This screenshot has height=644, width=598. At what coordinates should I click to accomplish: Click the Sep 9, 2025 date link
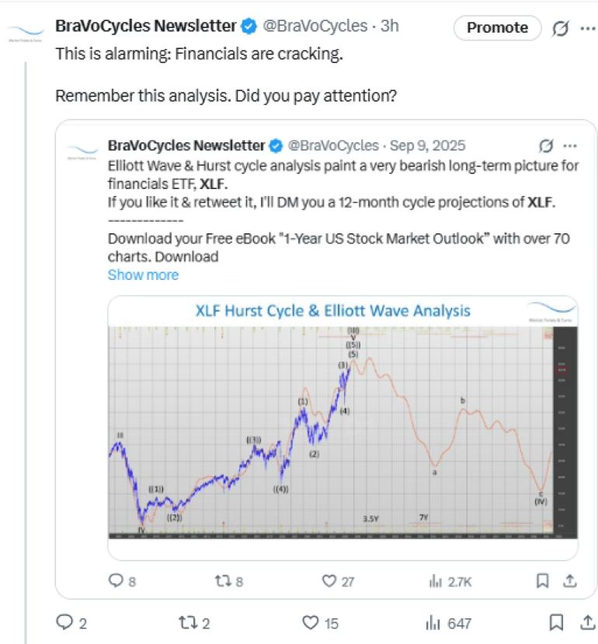coord(427,145)
